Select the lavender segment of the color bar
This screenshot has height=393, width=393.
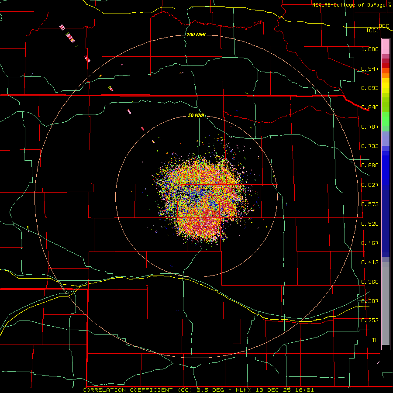(386, 138)
